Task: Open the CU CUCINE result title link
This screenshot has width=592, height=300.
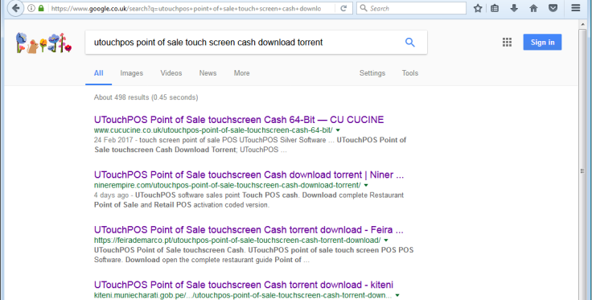Action: click(x=239, y=120)
